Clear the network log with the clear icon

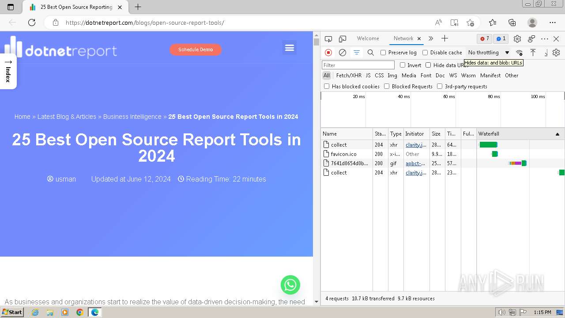[x=342, y=53]
